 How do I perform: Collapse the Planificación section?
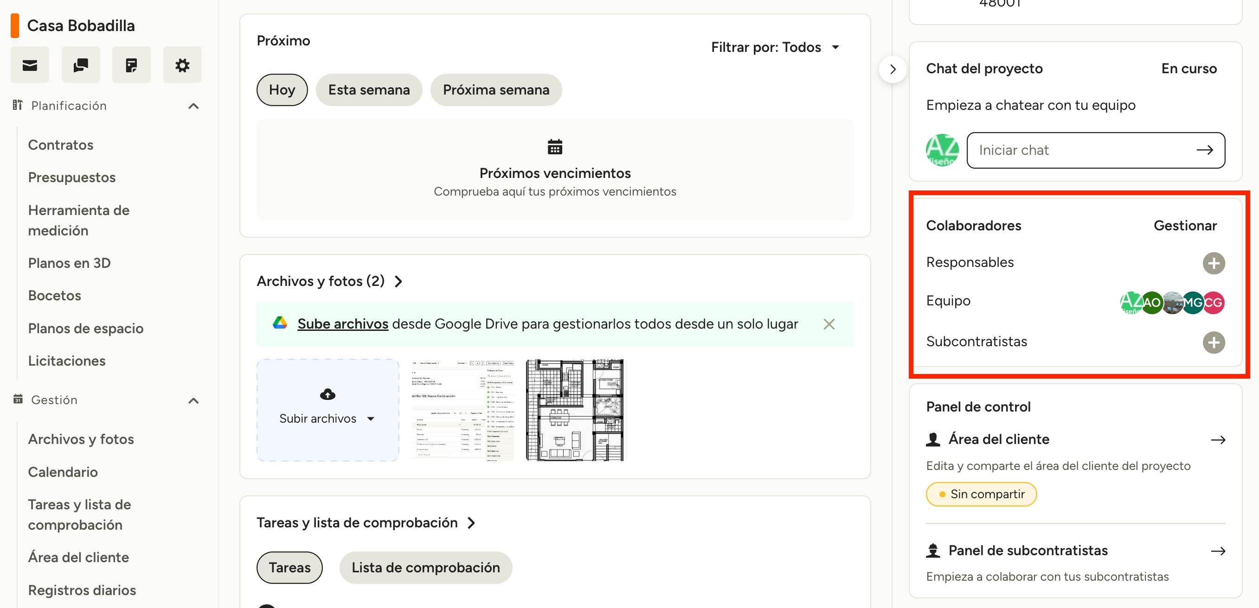(193, 106)
